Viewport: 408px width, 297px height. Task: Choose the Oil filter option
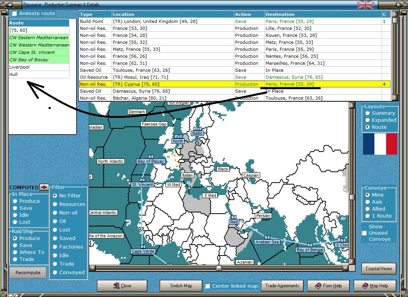point(55,221)
